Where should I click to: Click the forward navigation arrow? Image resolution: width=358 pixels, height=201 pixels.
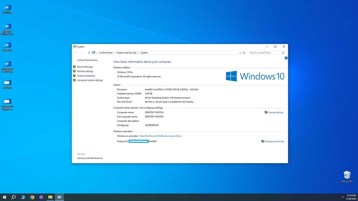81,52
